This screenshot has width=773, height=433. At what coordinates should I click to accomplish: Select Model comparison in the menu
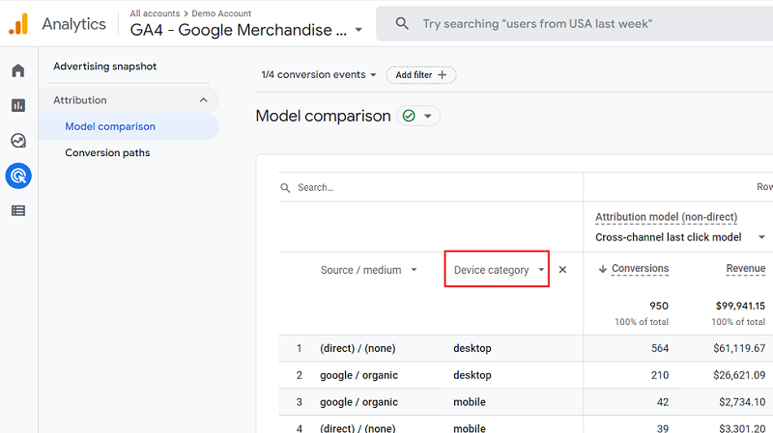(x=129, y=126)
